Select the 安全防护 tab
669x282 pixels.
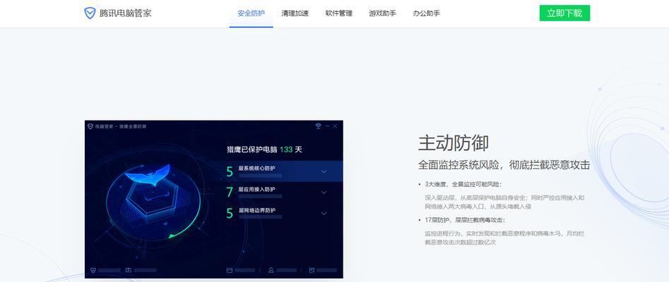[x=251, y=13]
